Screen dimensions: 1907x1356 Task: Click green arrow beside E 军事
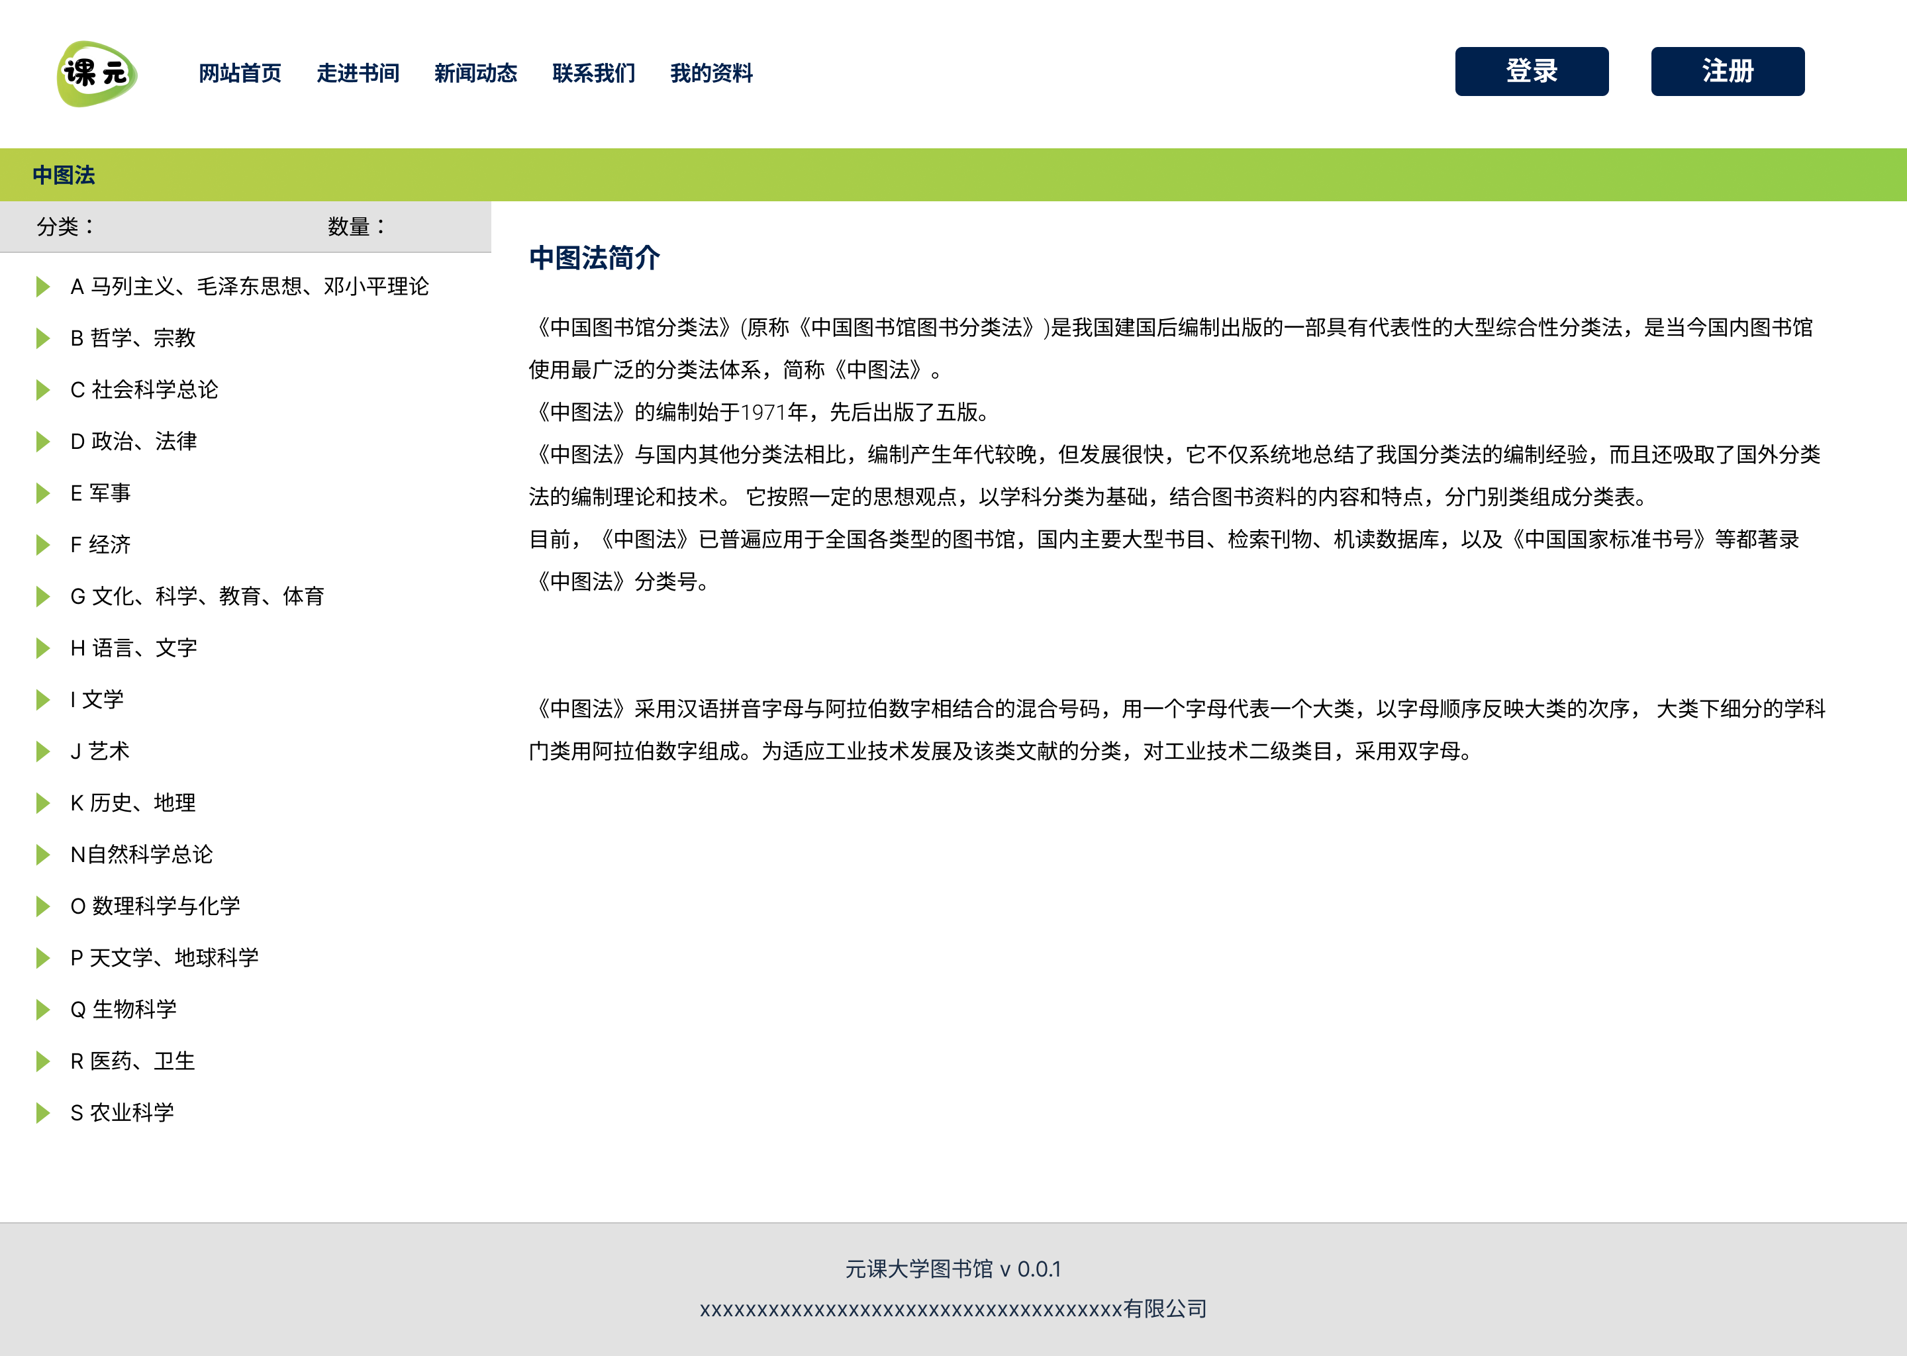[42, 493]
